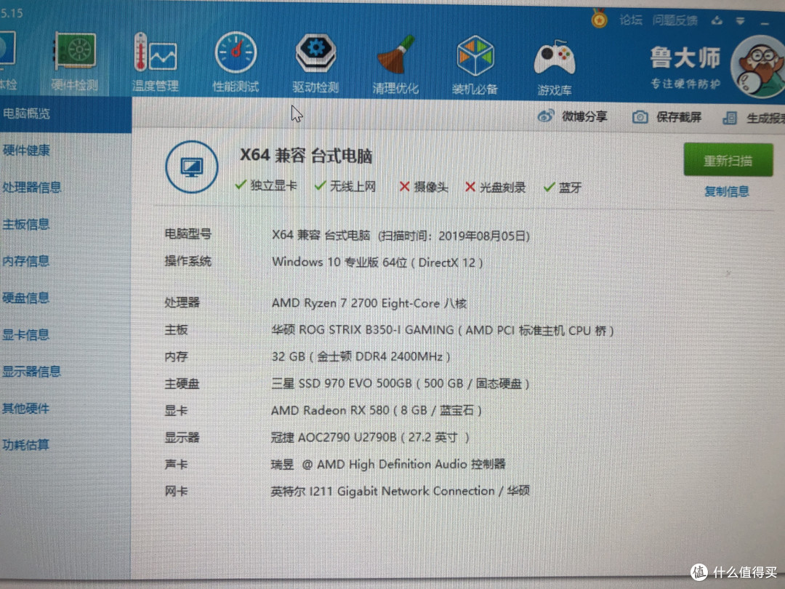Image resolution: width=785 pixels, height=589 pixels.
Task: Open 游戏库 game library
Action: [554, 67]
